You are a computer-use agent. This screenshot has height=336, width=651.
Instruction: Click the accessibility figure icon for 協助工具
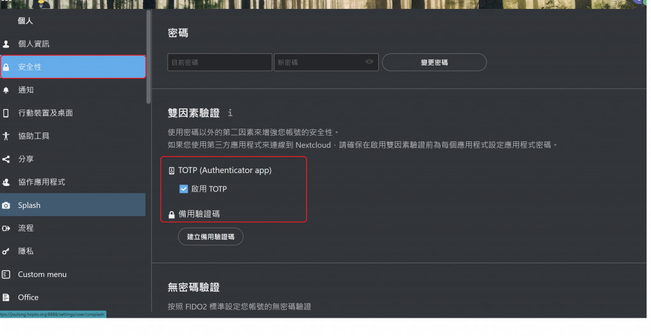point(6,136)
